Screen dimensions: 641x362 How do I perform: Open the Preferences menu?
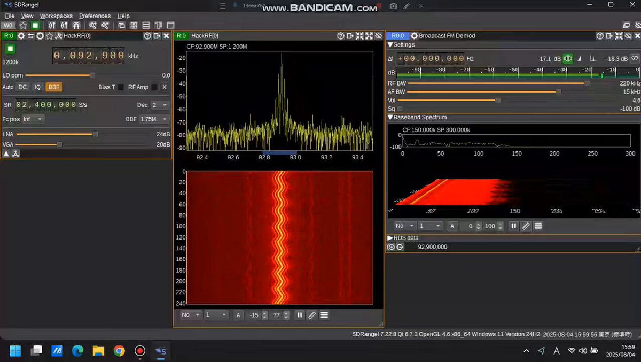(x=95, y=16)
